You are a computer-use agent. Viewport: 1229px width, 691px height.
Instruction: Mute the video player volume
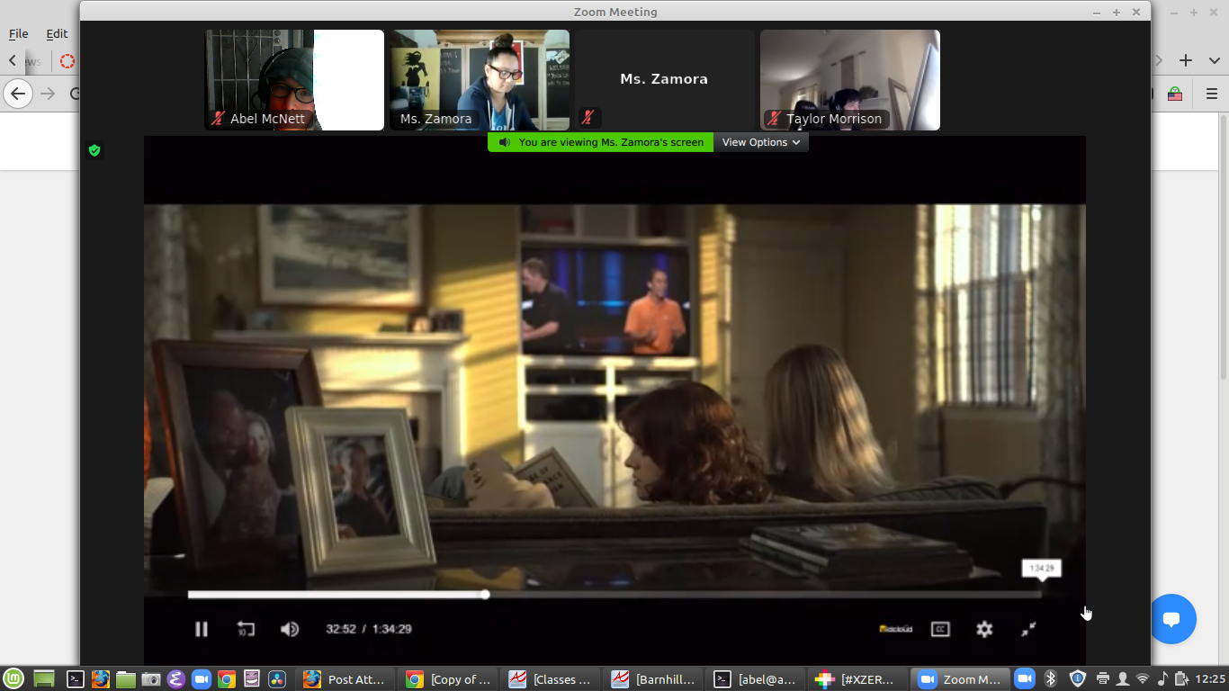(290, 629)
